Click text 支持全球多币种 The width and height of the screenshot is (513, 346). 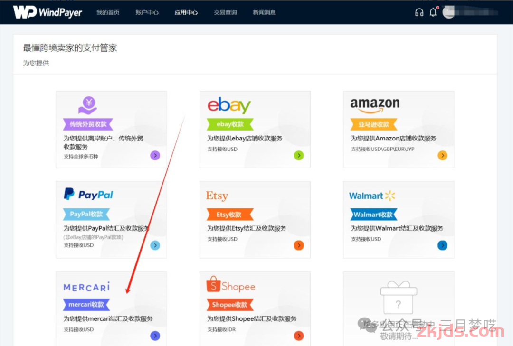(81, 156)
